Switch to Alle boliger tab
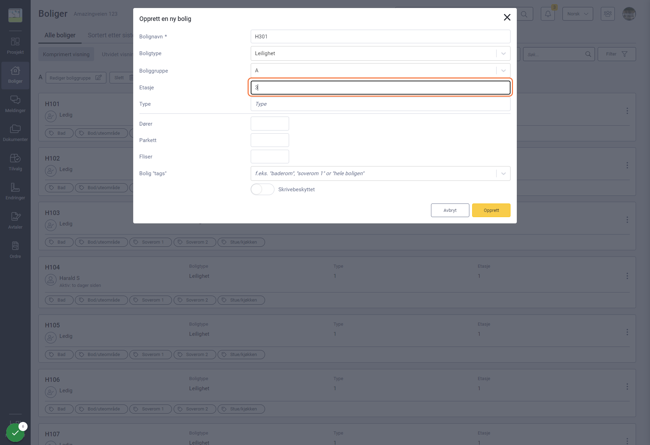 coord(60,35)
